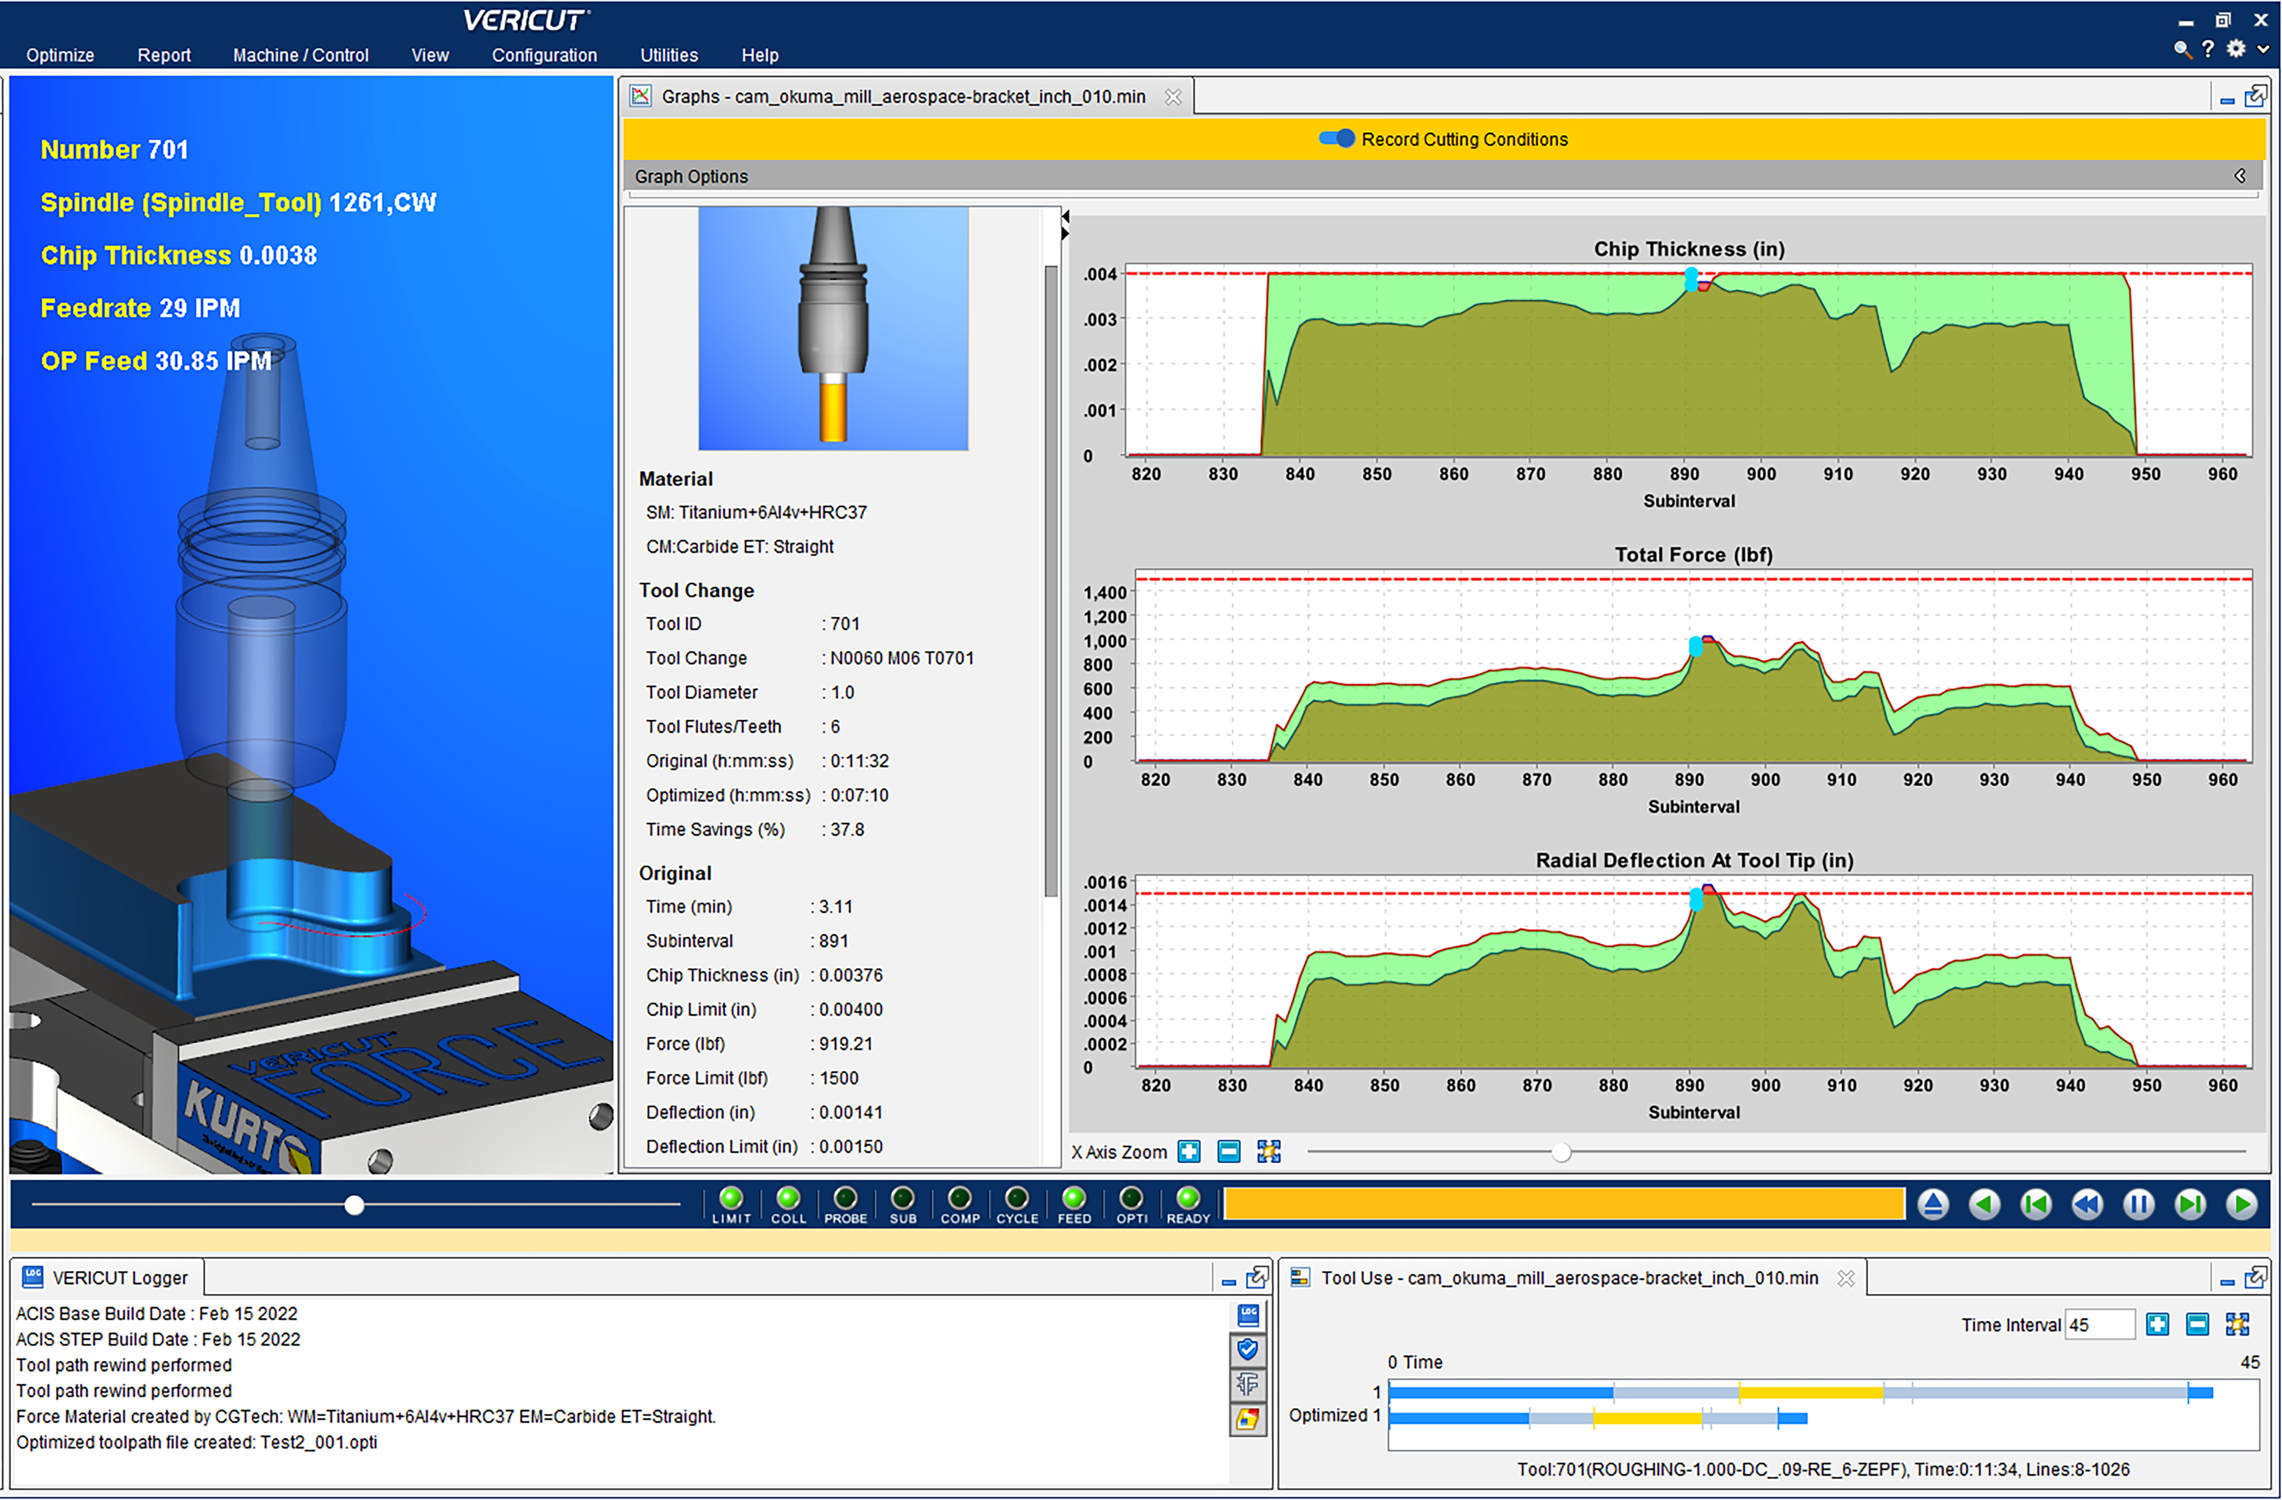Undock the VERICUT Logger panel

1257,1278
